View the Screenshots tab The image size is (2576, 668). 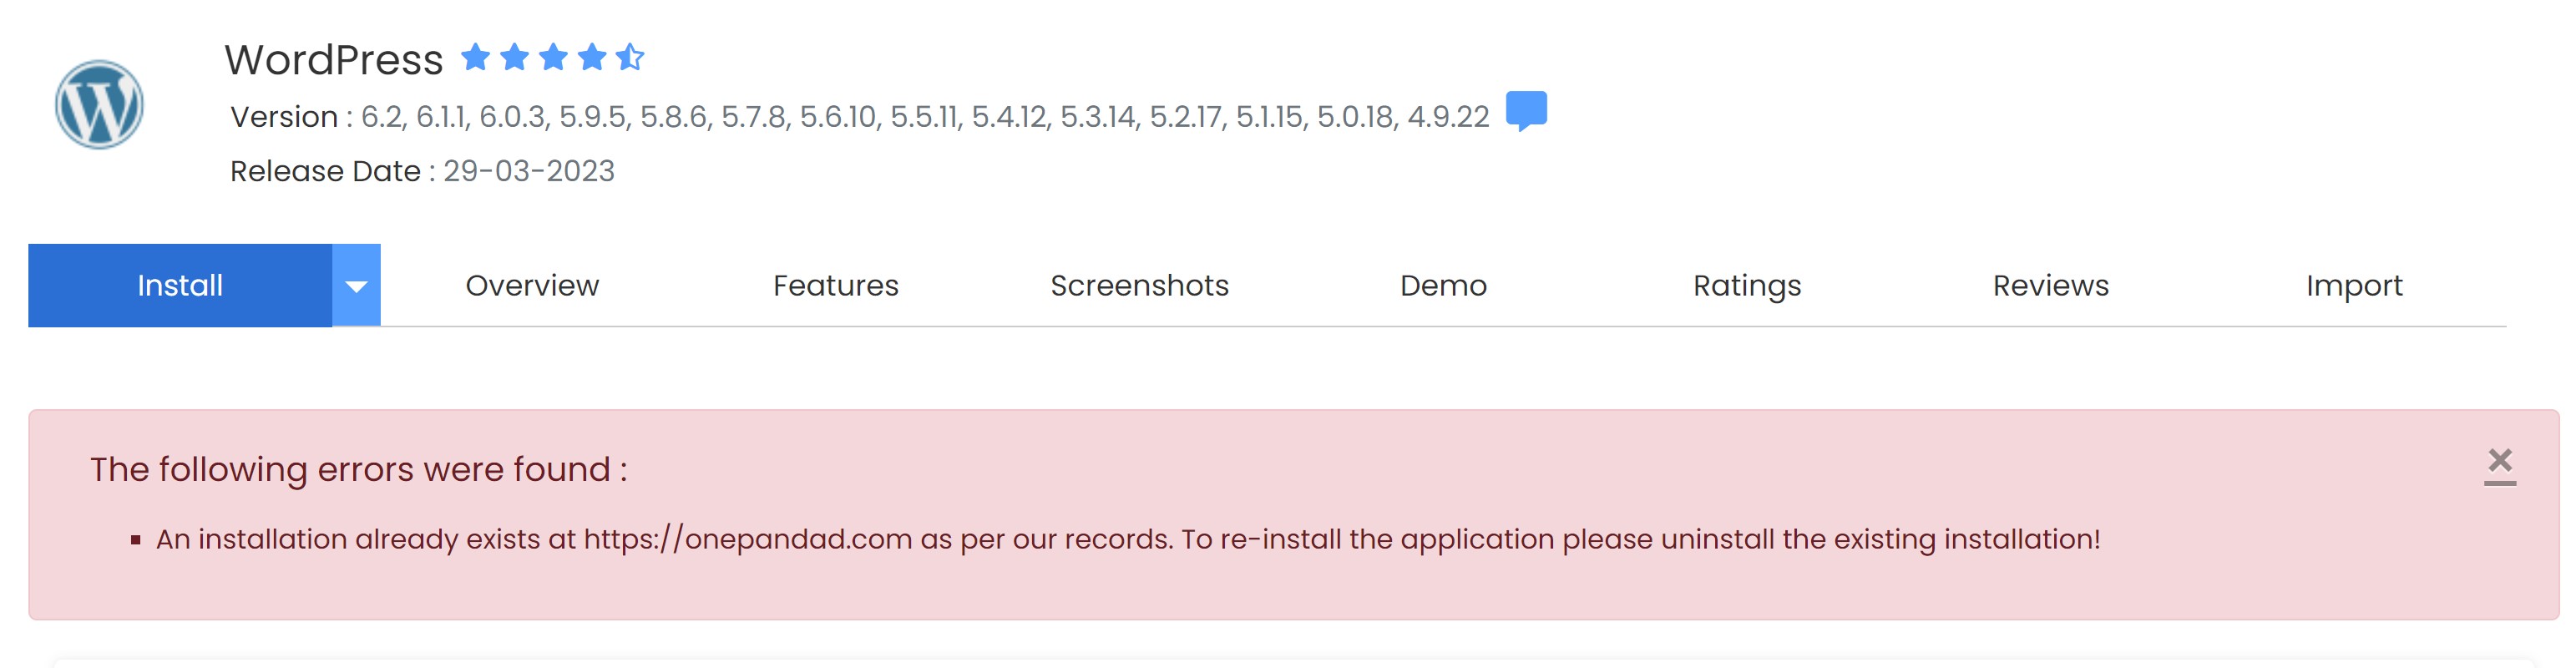[x=1139, y=286]
